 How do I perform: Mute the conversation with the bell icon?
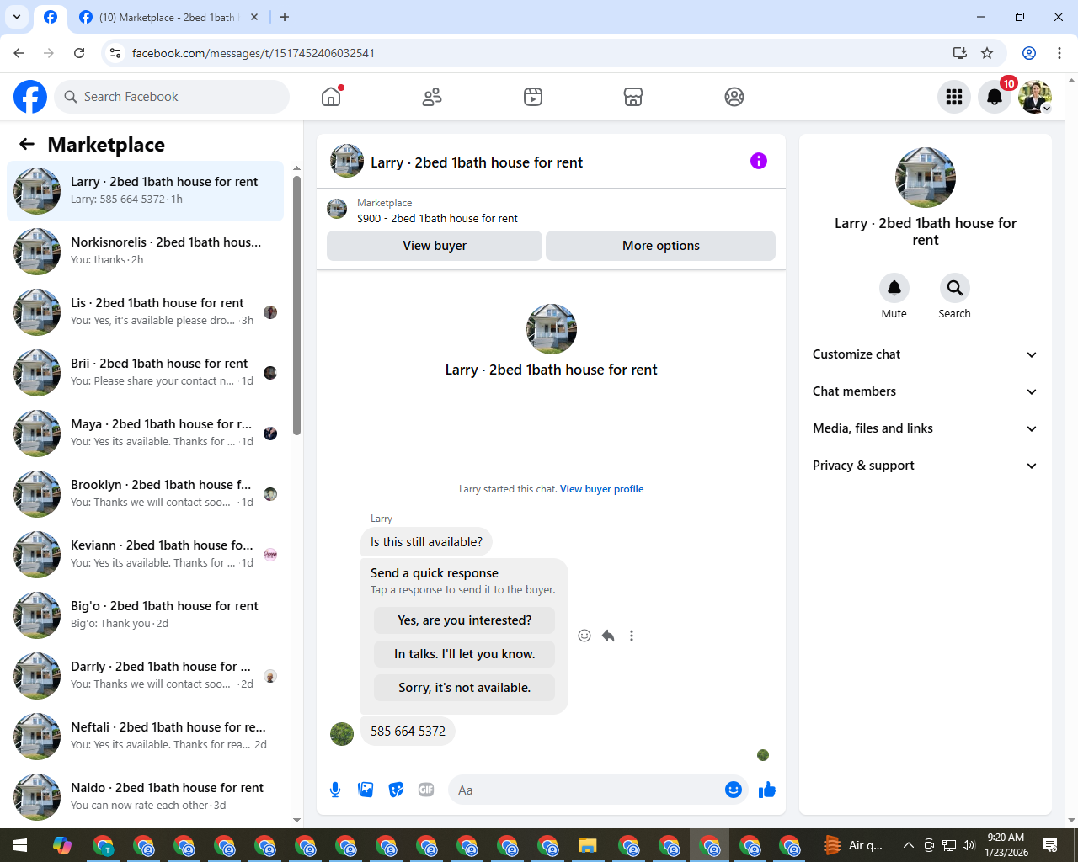[894, 288]
